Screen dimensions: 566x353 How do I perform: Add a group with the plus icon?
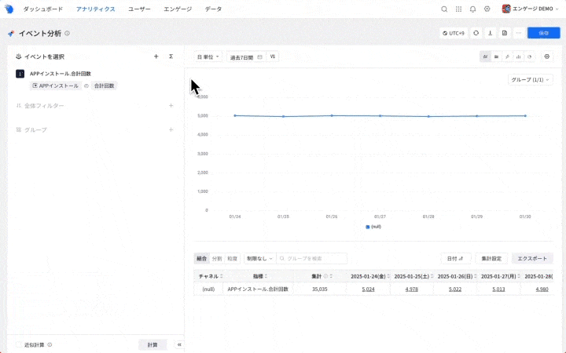[171, 129]
